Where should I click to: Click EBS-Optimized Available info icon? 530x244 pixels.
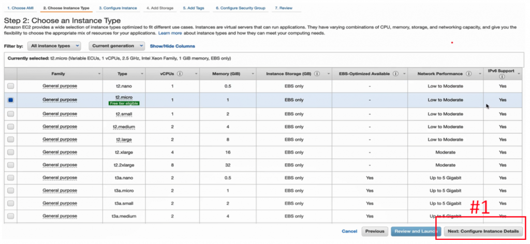pyautogui.click(x=395, y=74)
